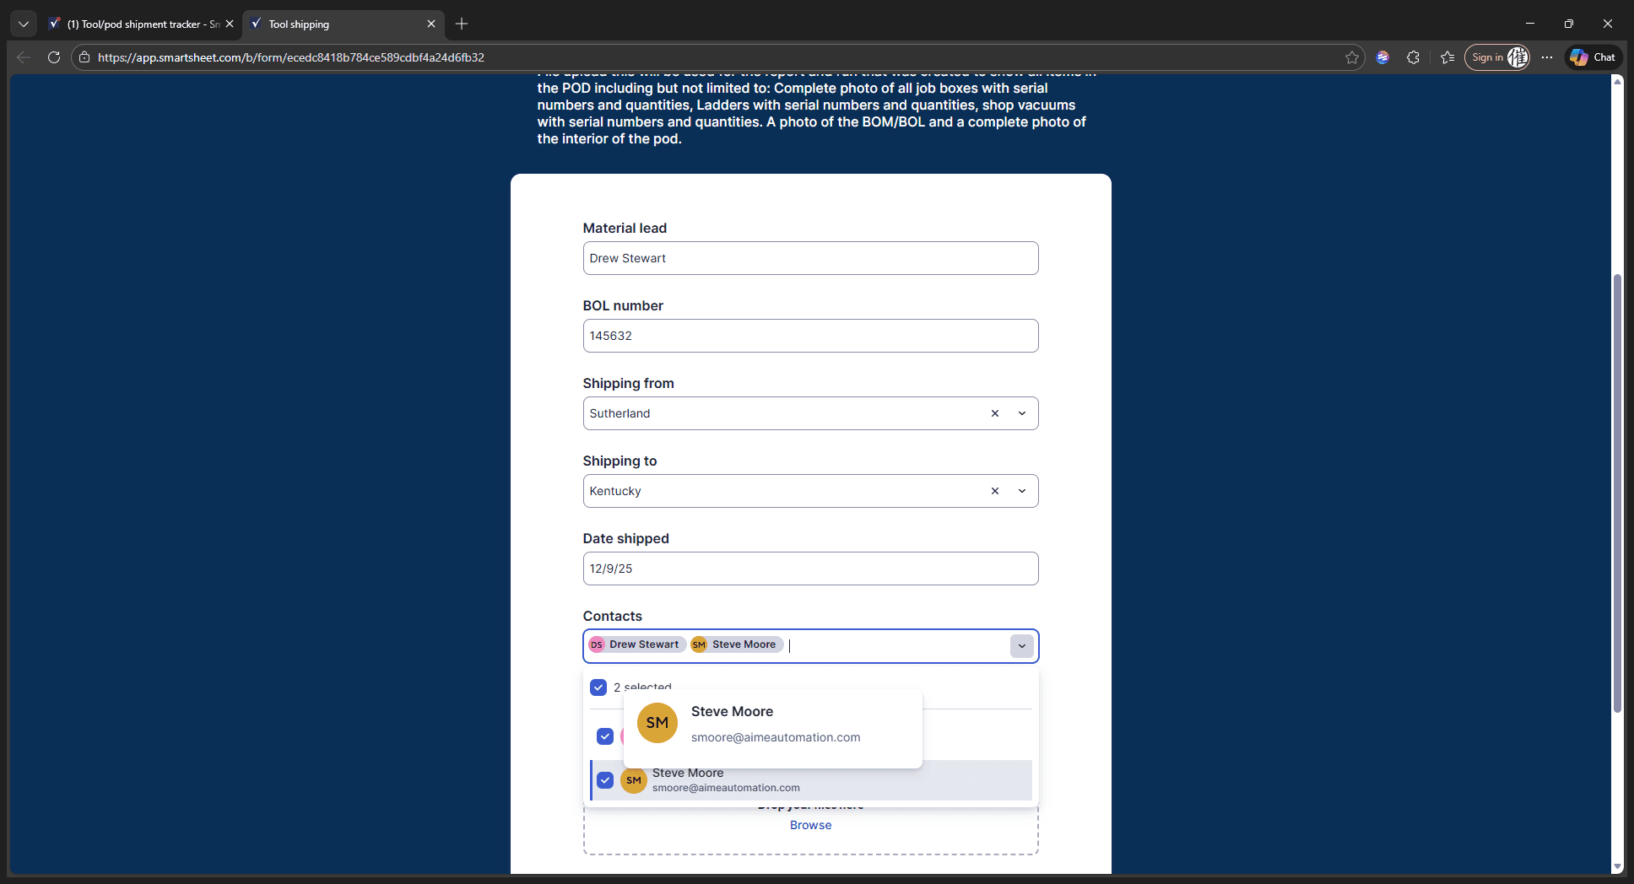Click the BOL number input field
Screen dimensions: 1634x884
point(811,336)
